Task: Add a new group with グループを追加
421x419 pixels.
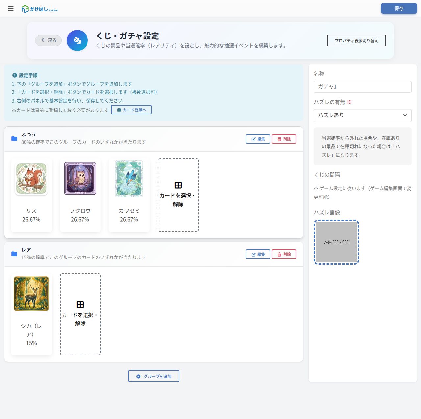Action: 154,376
